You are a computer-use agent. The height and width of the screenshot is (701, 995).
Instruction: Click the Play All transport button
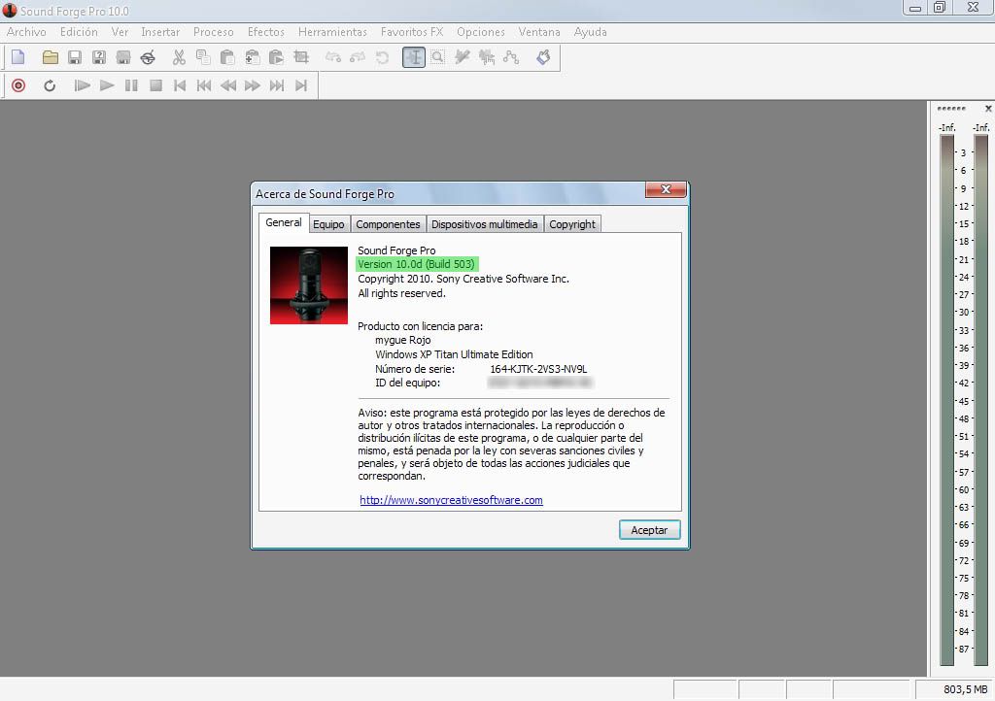[82, 85]
